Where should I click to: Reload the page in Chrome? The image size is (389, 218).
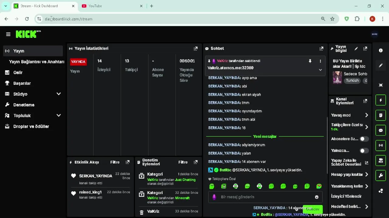(x=27, y=19)
